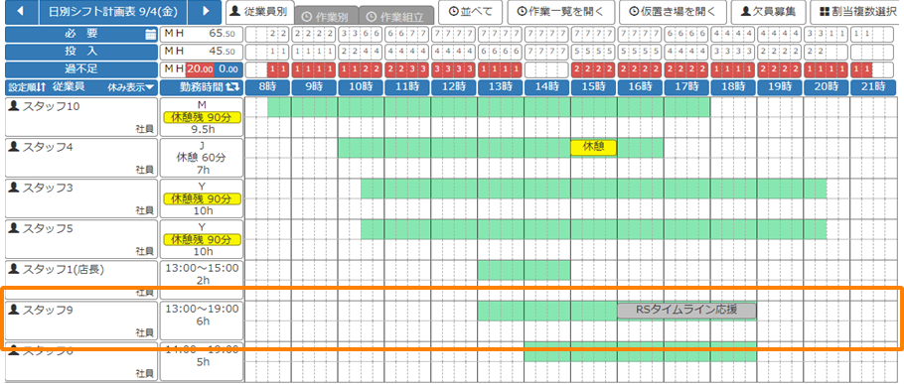Click the 13時 hour column header
This screenshot has width=904, height=384.
501,87
